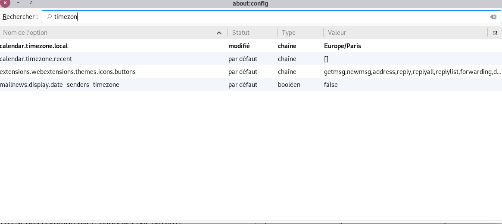
Task: Click the 'booléen' type cell
Action: [x=289, y=85]
